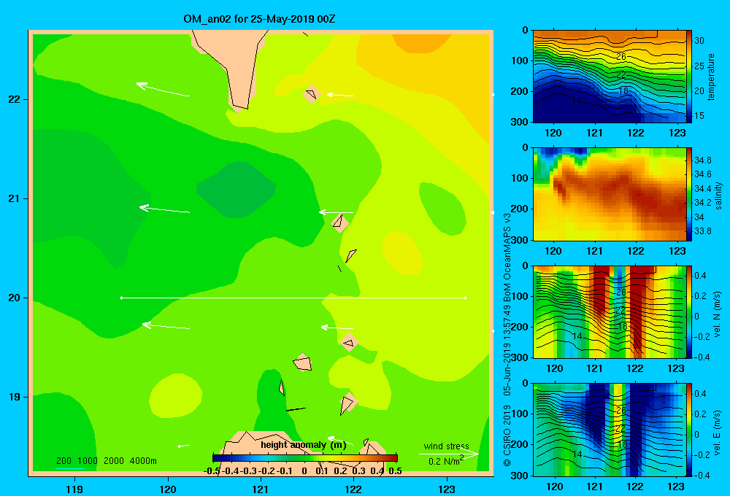Click the wind stress reference arrow
Viewport: 730px width, 496px height.
click(x=449, y=454)
